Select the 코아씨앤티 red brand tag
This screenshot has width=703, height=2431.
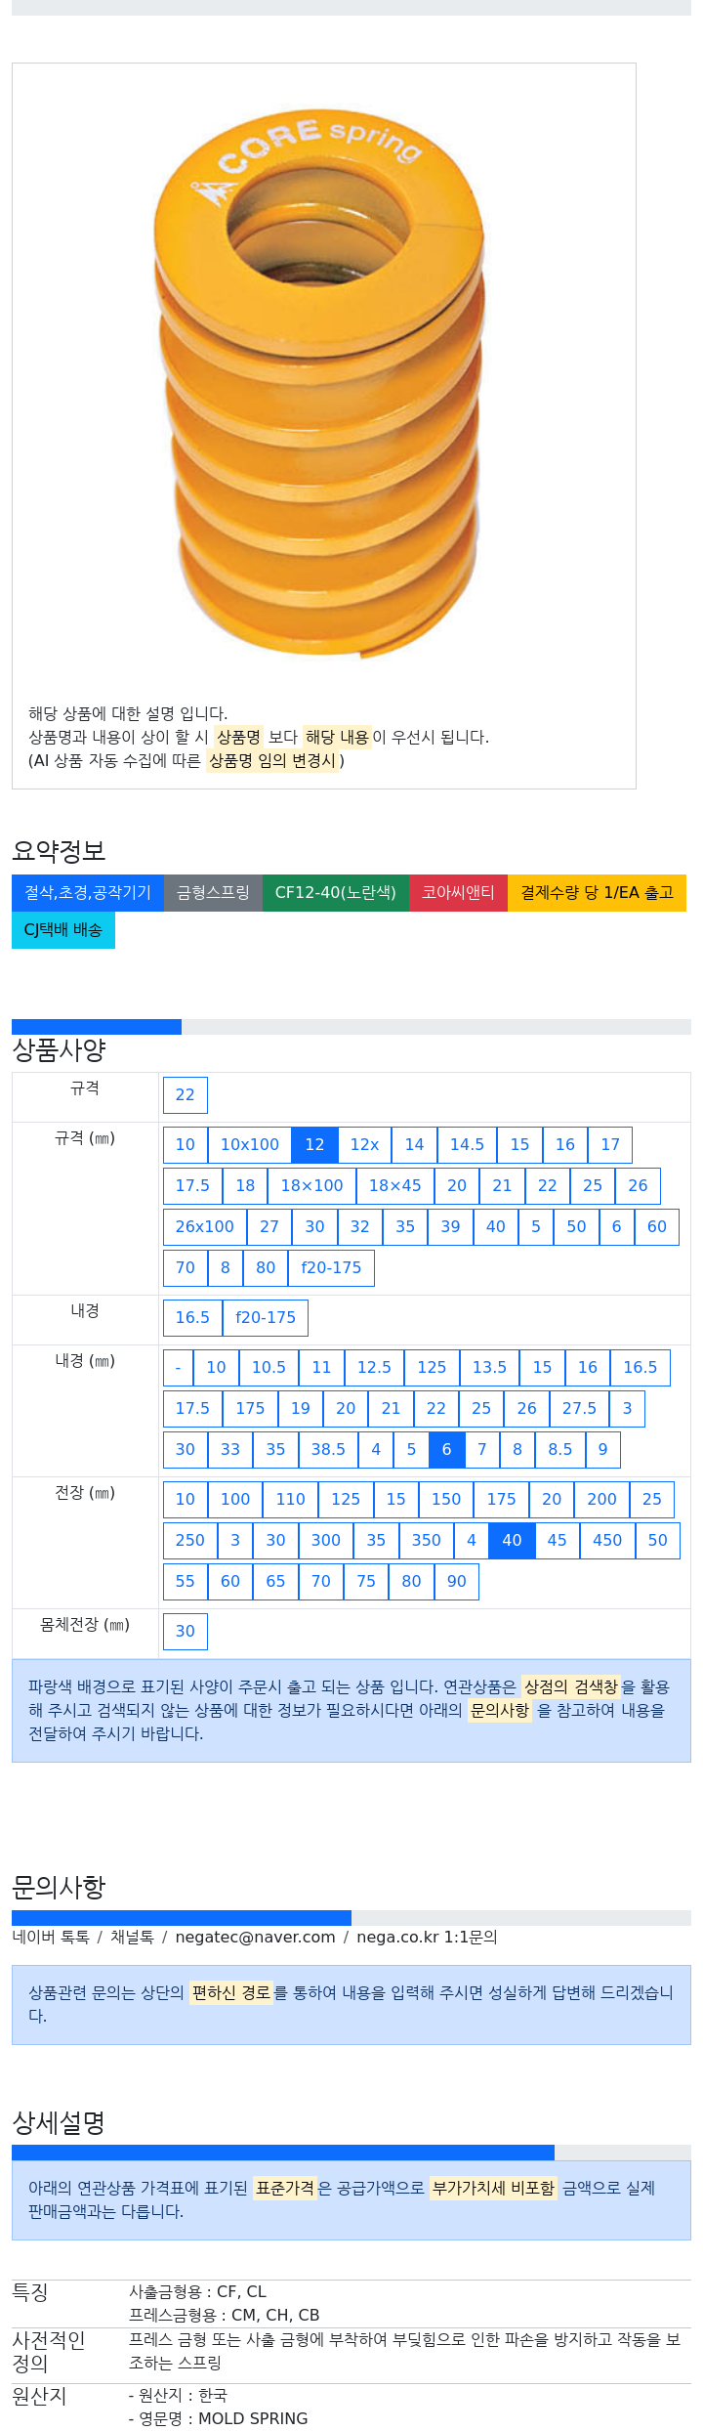click(458, 892)
